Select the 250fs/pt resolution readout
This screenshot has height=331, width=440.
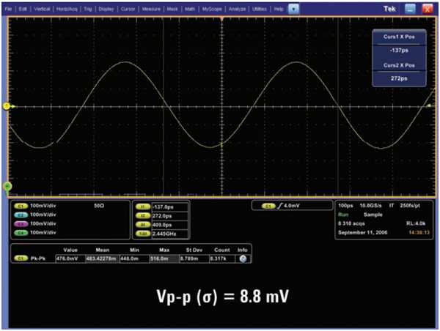point(410,206)
